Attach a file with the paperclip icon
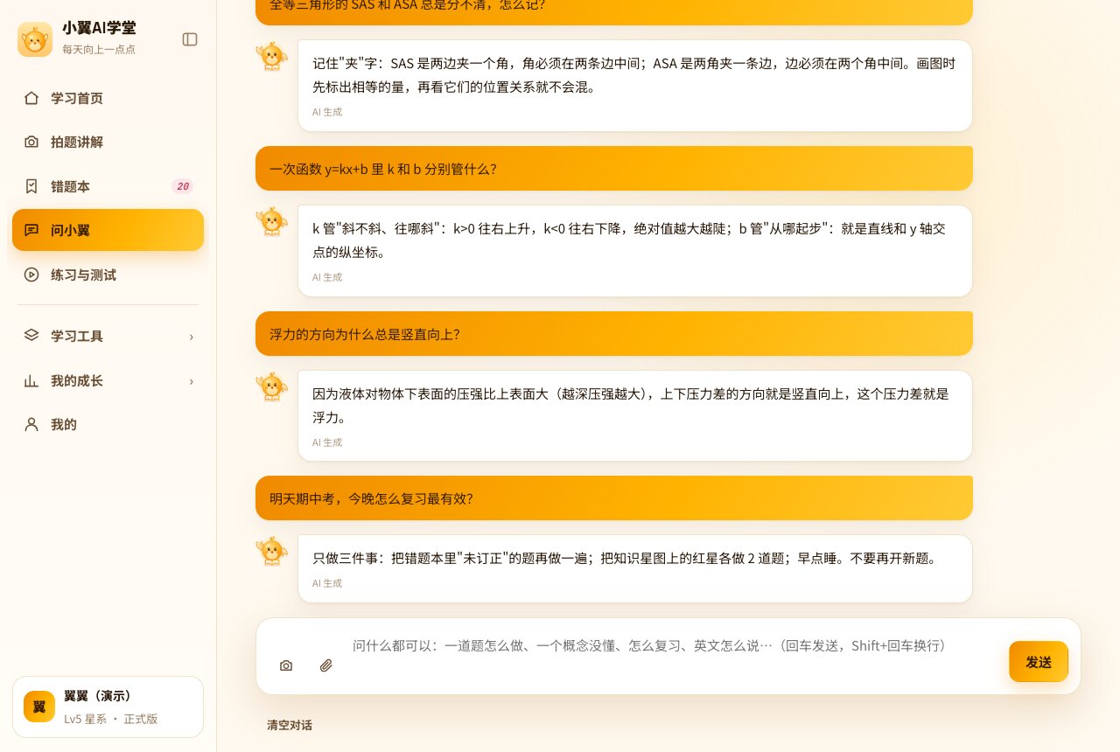This screenshot has width=1120, height=752. pyautogui.click(x=326, y=665)
